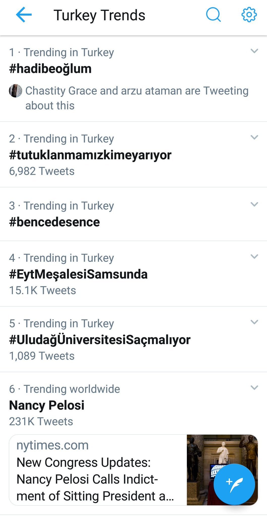Tap the profile avatar beside Chastity Grace

(x=15, y=91)
